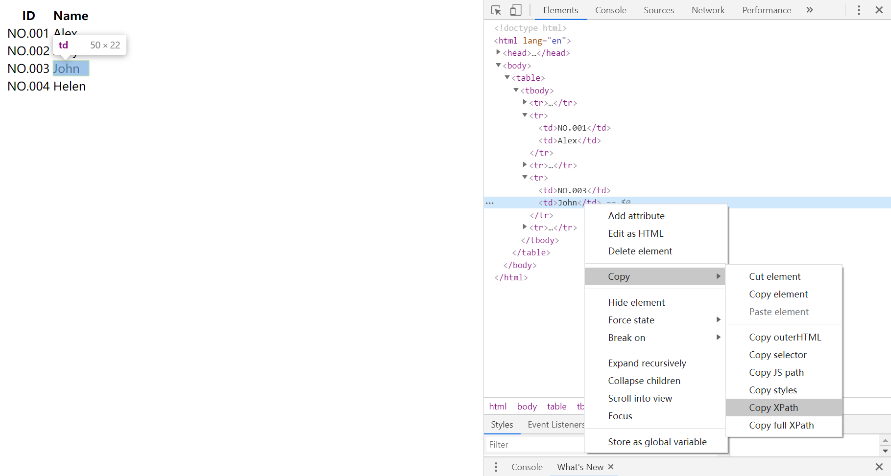The width and height of the screenshot is (891, 476).
Task: Open the Force state submenu
Action: coord(655,320)
